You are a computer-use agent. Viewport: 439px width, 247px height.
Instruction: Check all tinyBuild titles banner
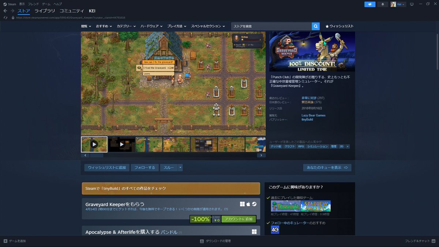click(x=171, y=188)
